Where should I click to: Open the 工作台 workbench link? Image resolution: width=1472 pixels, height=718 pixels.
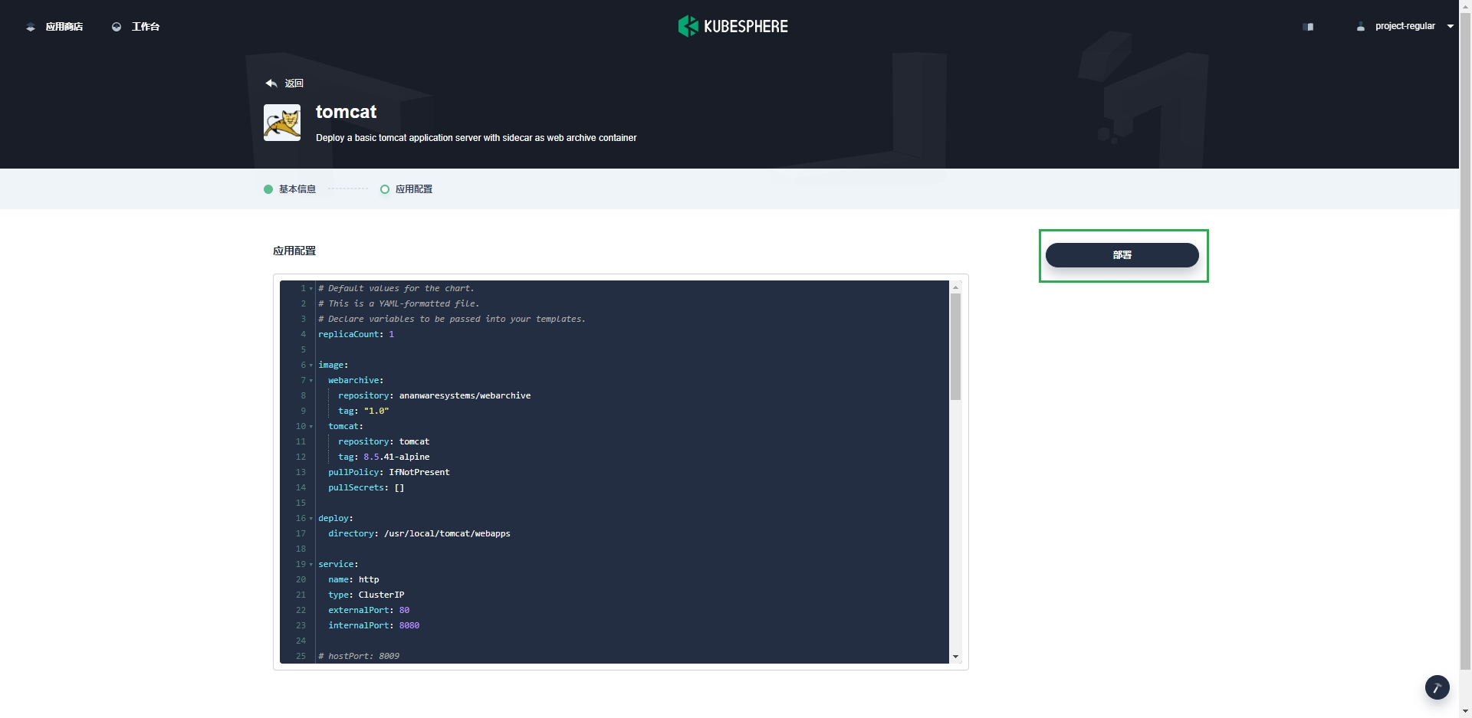tap(145, 27)
